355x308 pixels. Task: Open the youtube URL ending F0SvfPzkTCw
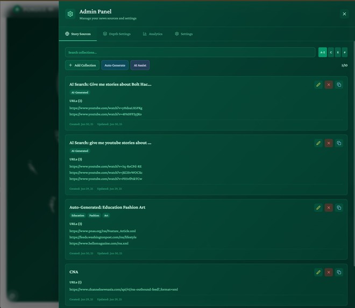click(x=106, y=178)
